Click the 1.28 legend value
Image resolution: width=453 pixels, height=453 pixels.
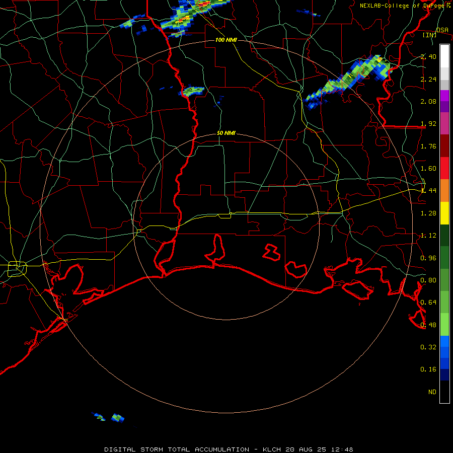click(x=428, y=213)
